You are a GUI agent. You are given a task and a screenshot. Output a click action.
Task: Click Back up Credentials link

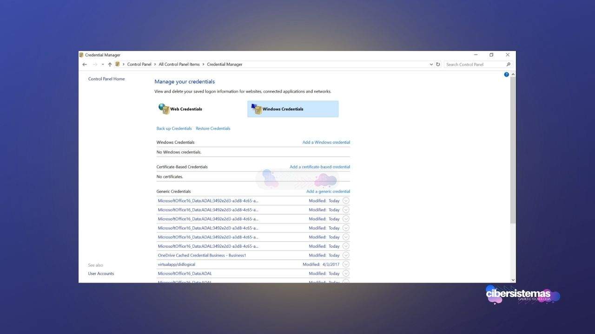pos(174,128)
